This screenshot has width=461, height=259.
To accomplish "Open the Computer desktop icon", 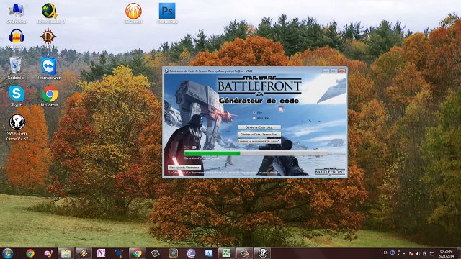I will (17, 13).
